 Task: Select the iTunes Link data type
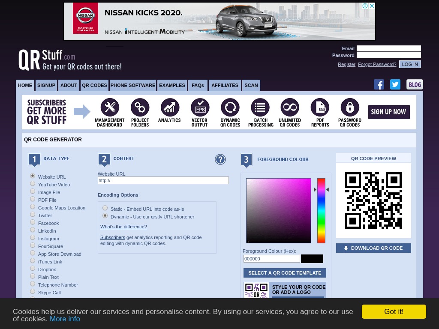click(x=33, y=261)
